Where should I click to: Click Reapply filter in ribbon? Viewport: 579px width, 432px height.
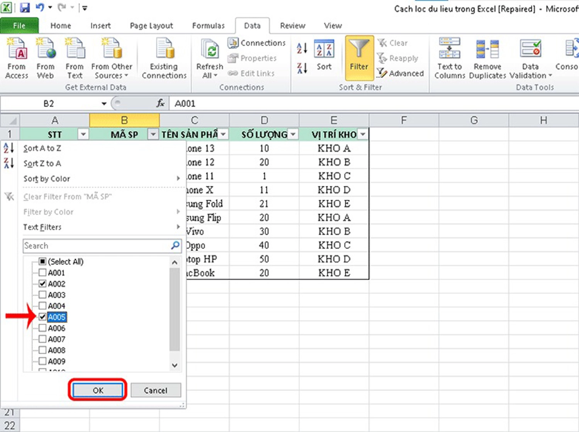coord(398,58)
